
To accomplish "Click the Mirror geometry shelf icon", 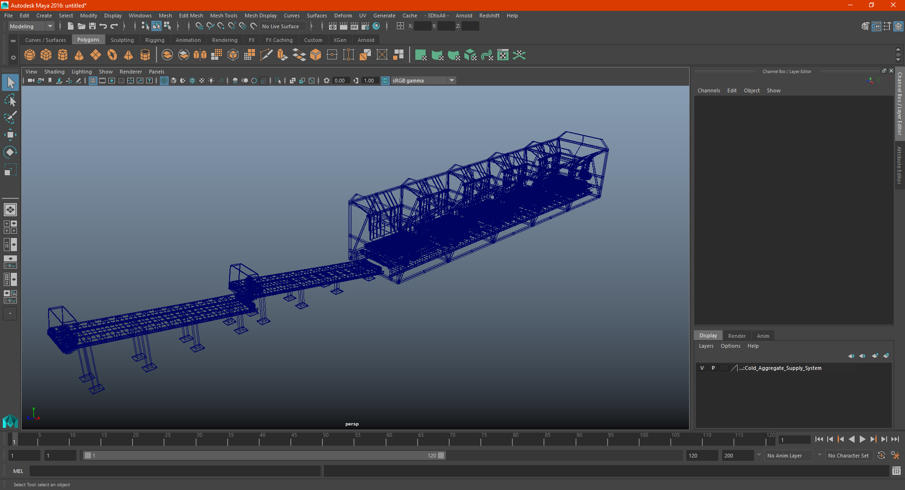I will [x=200, y=55].
